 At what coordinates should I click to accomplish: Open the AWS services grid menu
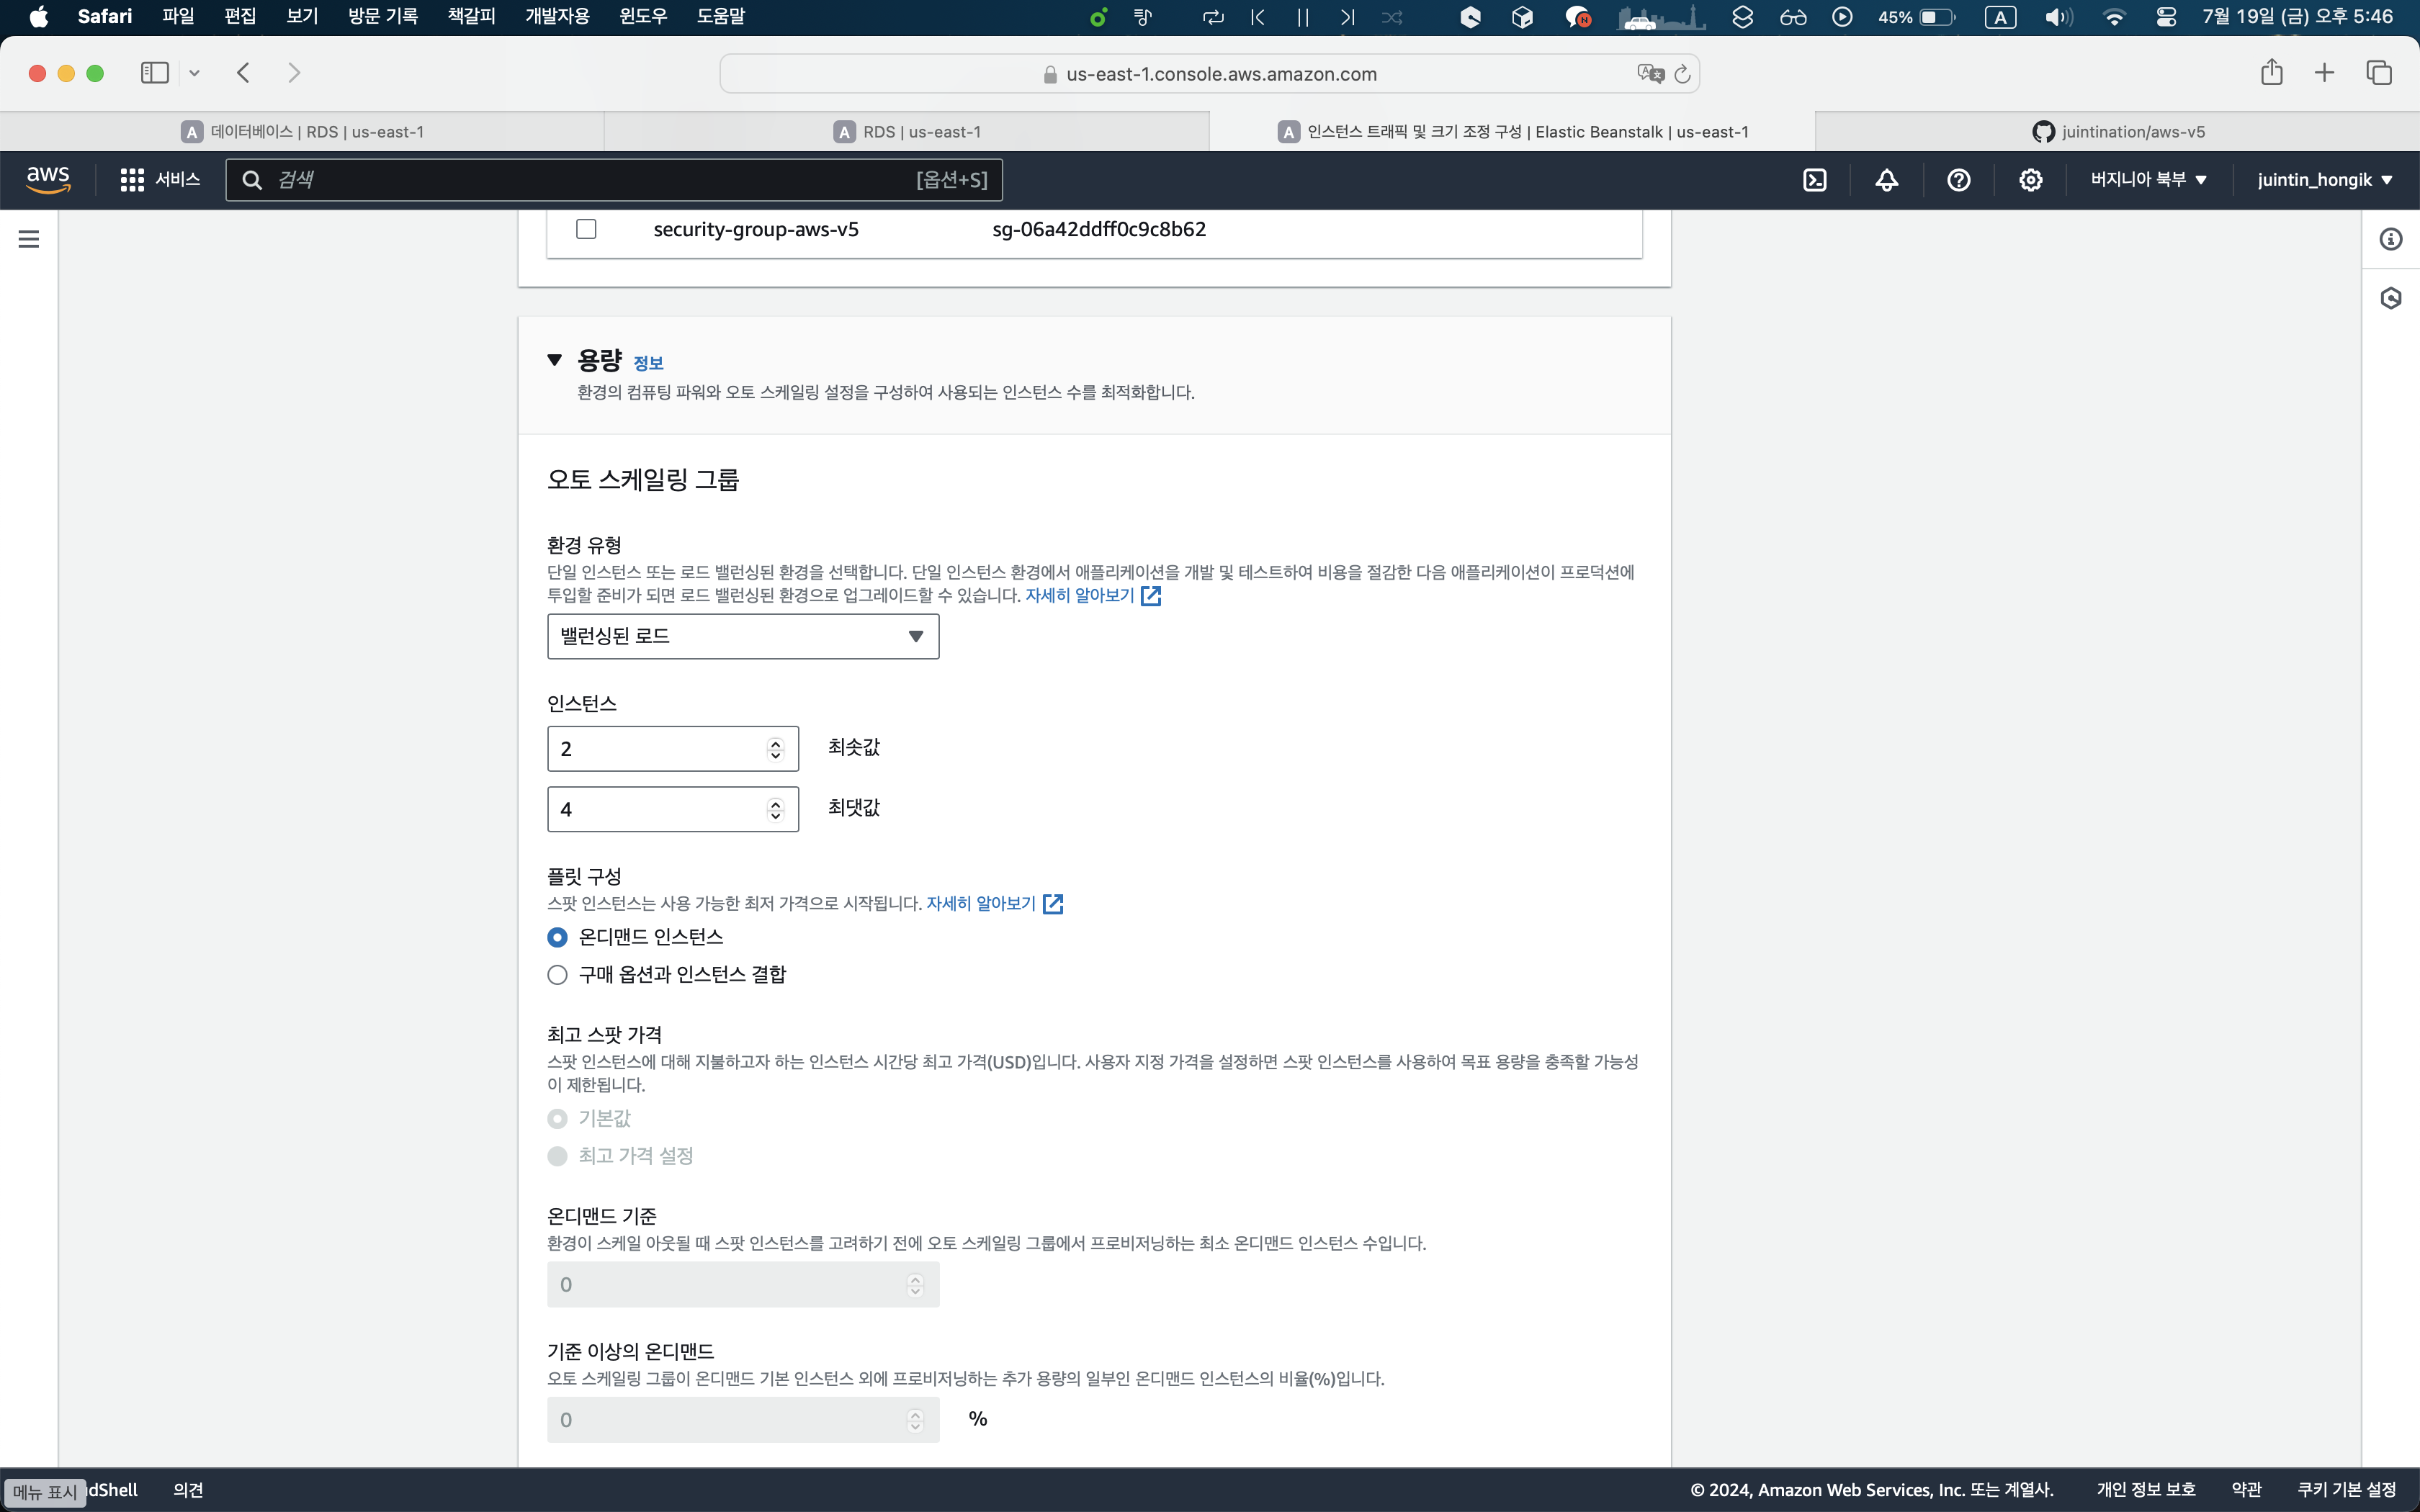(132, 180)
